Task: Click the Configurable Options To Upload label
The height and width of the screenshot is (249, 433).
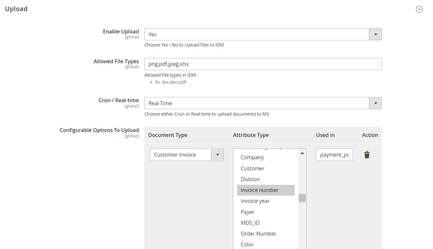Action: pos(99,130)
